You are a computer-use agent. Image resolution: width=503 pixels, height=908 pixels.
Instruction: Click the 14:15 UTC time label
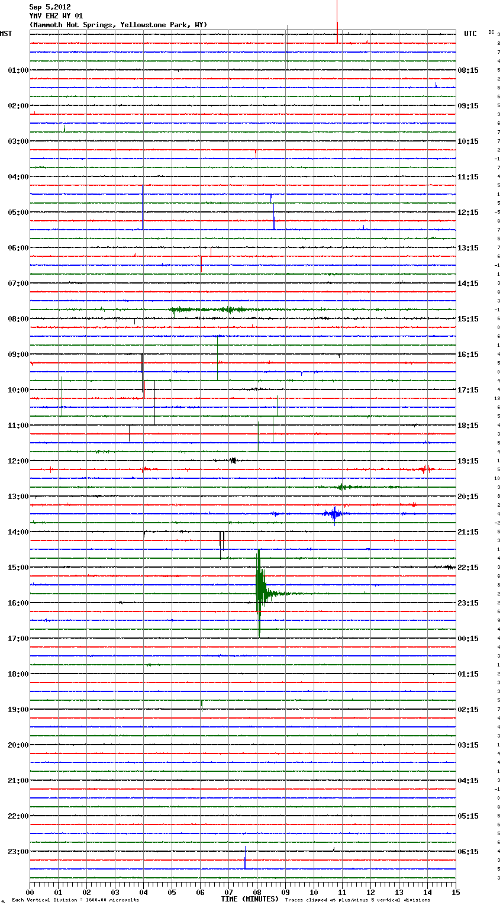coord(468,284)
